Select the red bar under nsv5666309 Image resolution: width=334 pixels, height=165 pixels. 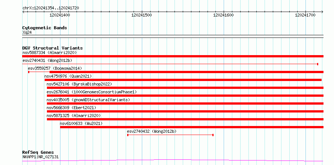click(x=185, y=111)
